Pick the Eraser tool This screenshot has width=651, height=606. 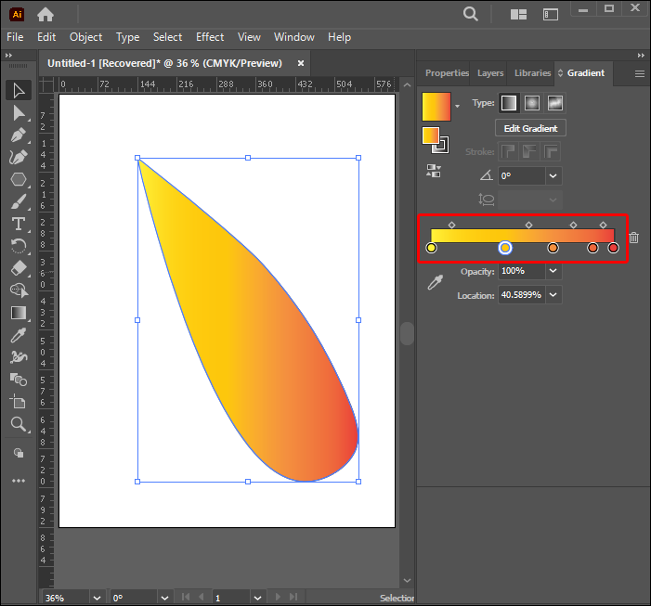pyautogui.click(x=19, y=268)
